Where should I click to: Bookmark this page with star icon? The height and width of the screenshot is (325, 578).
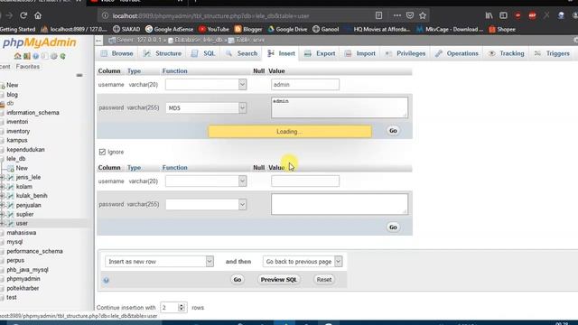tap(423, 15)
